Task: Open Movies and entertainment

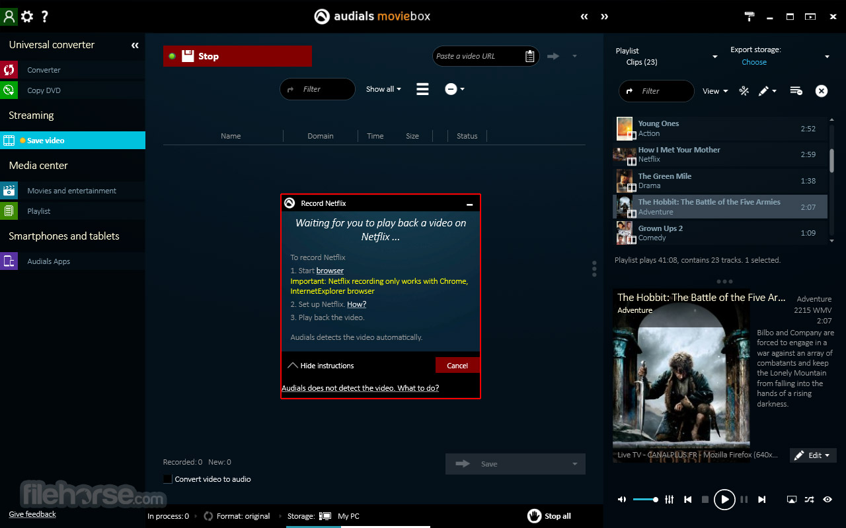Action: (x=73, y=191)
